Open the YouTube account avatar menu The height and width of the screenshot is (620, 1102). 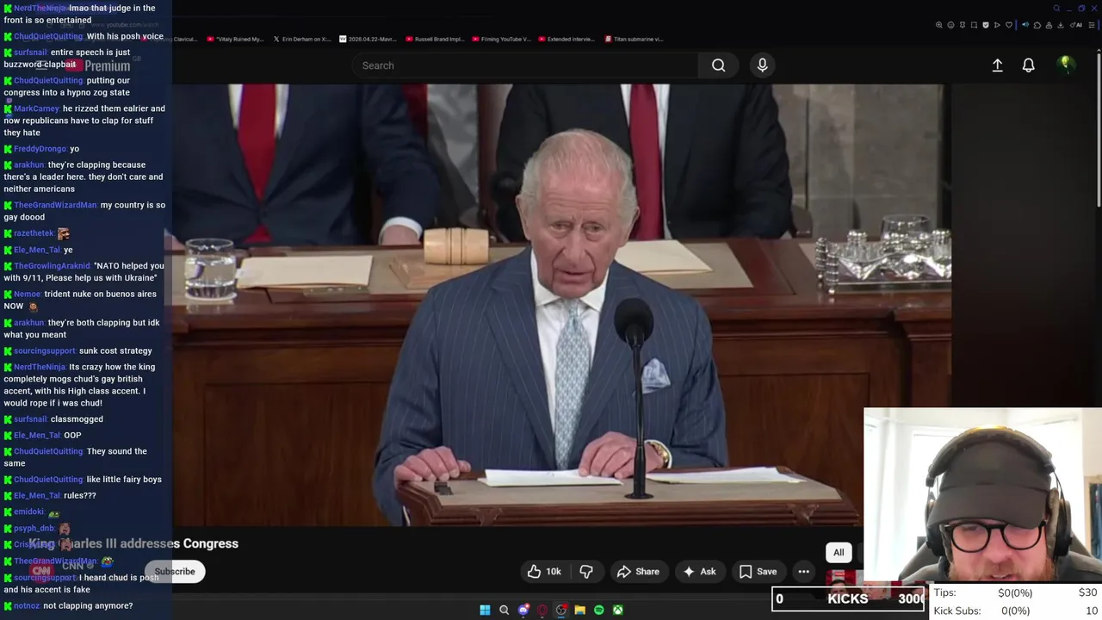(1065, 65)
